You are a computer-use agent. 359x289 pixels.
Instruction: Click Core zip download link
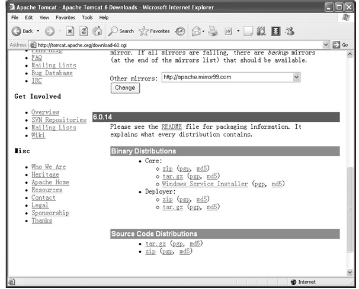click(x=168, y=168)
